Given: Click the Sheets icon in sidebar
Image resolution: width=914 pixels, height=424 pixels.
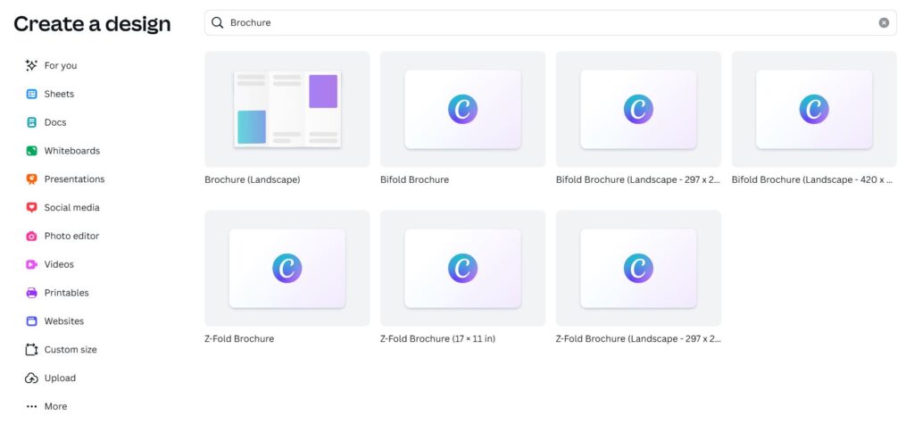Looking at the screenshot, I should pos(31,94).
